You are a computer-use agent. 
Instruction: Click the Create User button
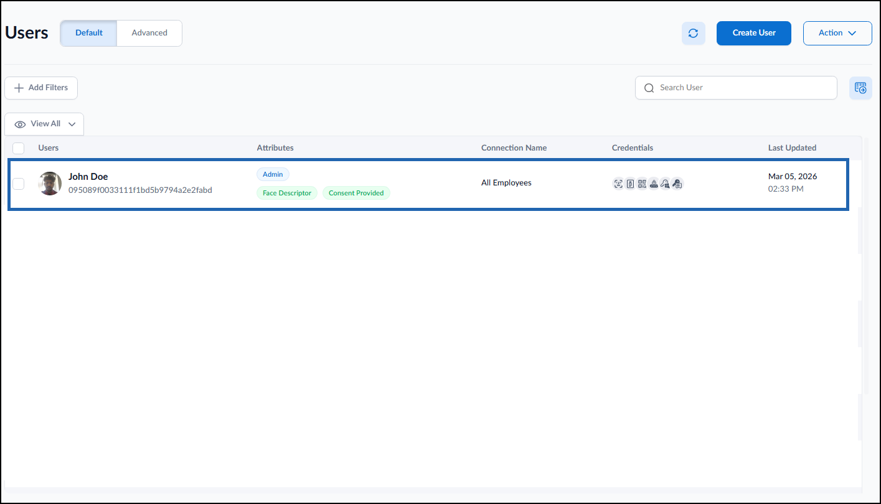(754, 33)
